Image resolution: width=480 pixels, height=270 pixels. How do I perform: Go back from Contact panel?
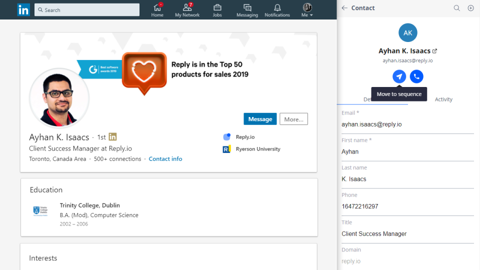pos(344,8)
